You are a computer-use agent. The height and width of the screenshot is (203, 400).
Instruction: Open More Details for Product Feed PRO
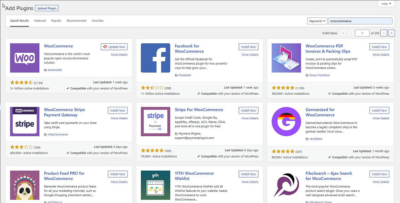[119, 182]
